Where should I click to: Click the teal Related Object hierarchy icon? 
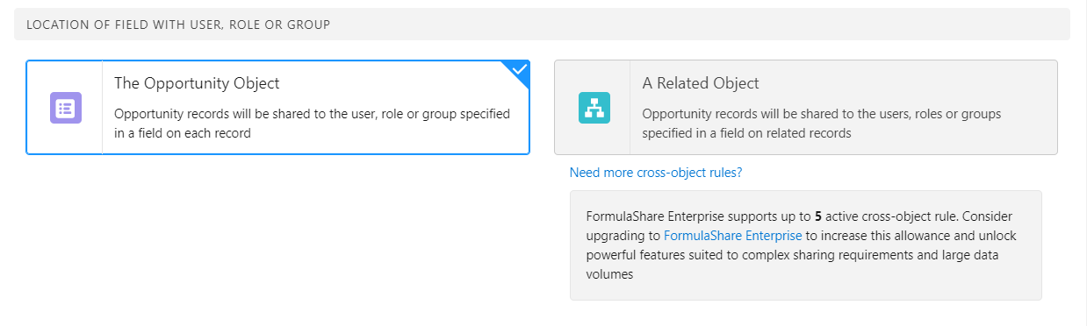point(594,108)
